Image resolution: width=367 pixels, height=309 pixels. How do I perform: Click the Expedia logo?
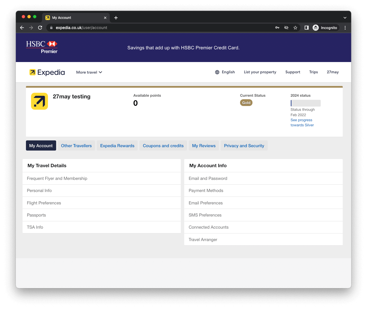point(47,72)
